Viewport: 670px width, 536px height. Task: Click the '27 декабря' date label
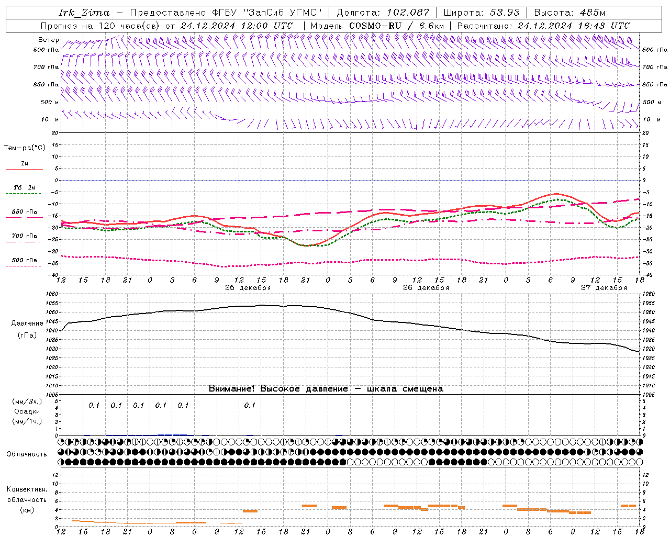point(604,288)
